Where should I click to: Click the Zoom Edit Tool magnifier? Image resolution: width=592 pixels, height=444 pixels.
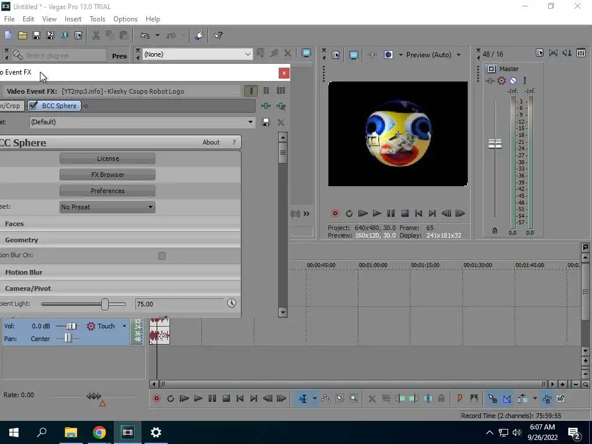pos(353,398)
